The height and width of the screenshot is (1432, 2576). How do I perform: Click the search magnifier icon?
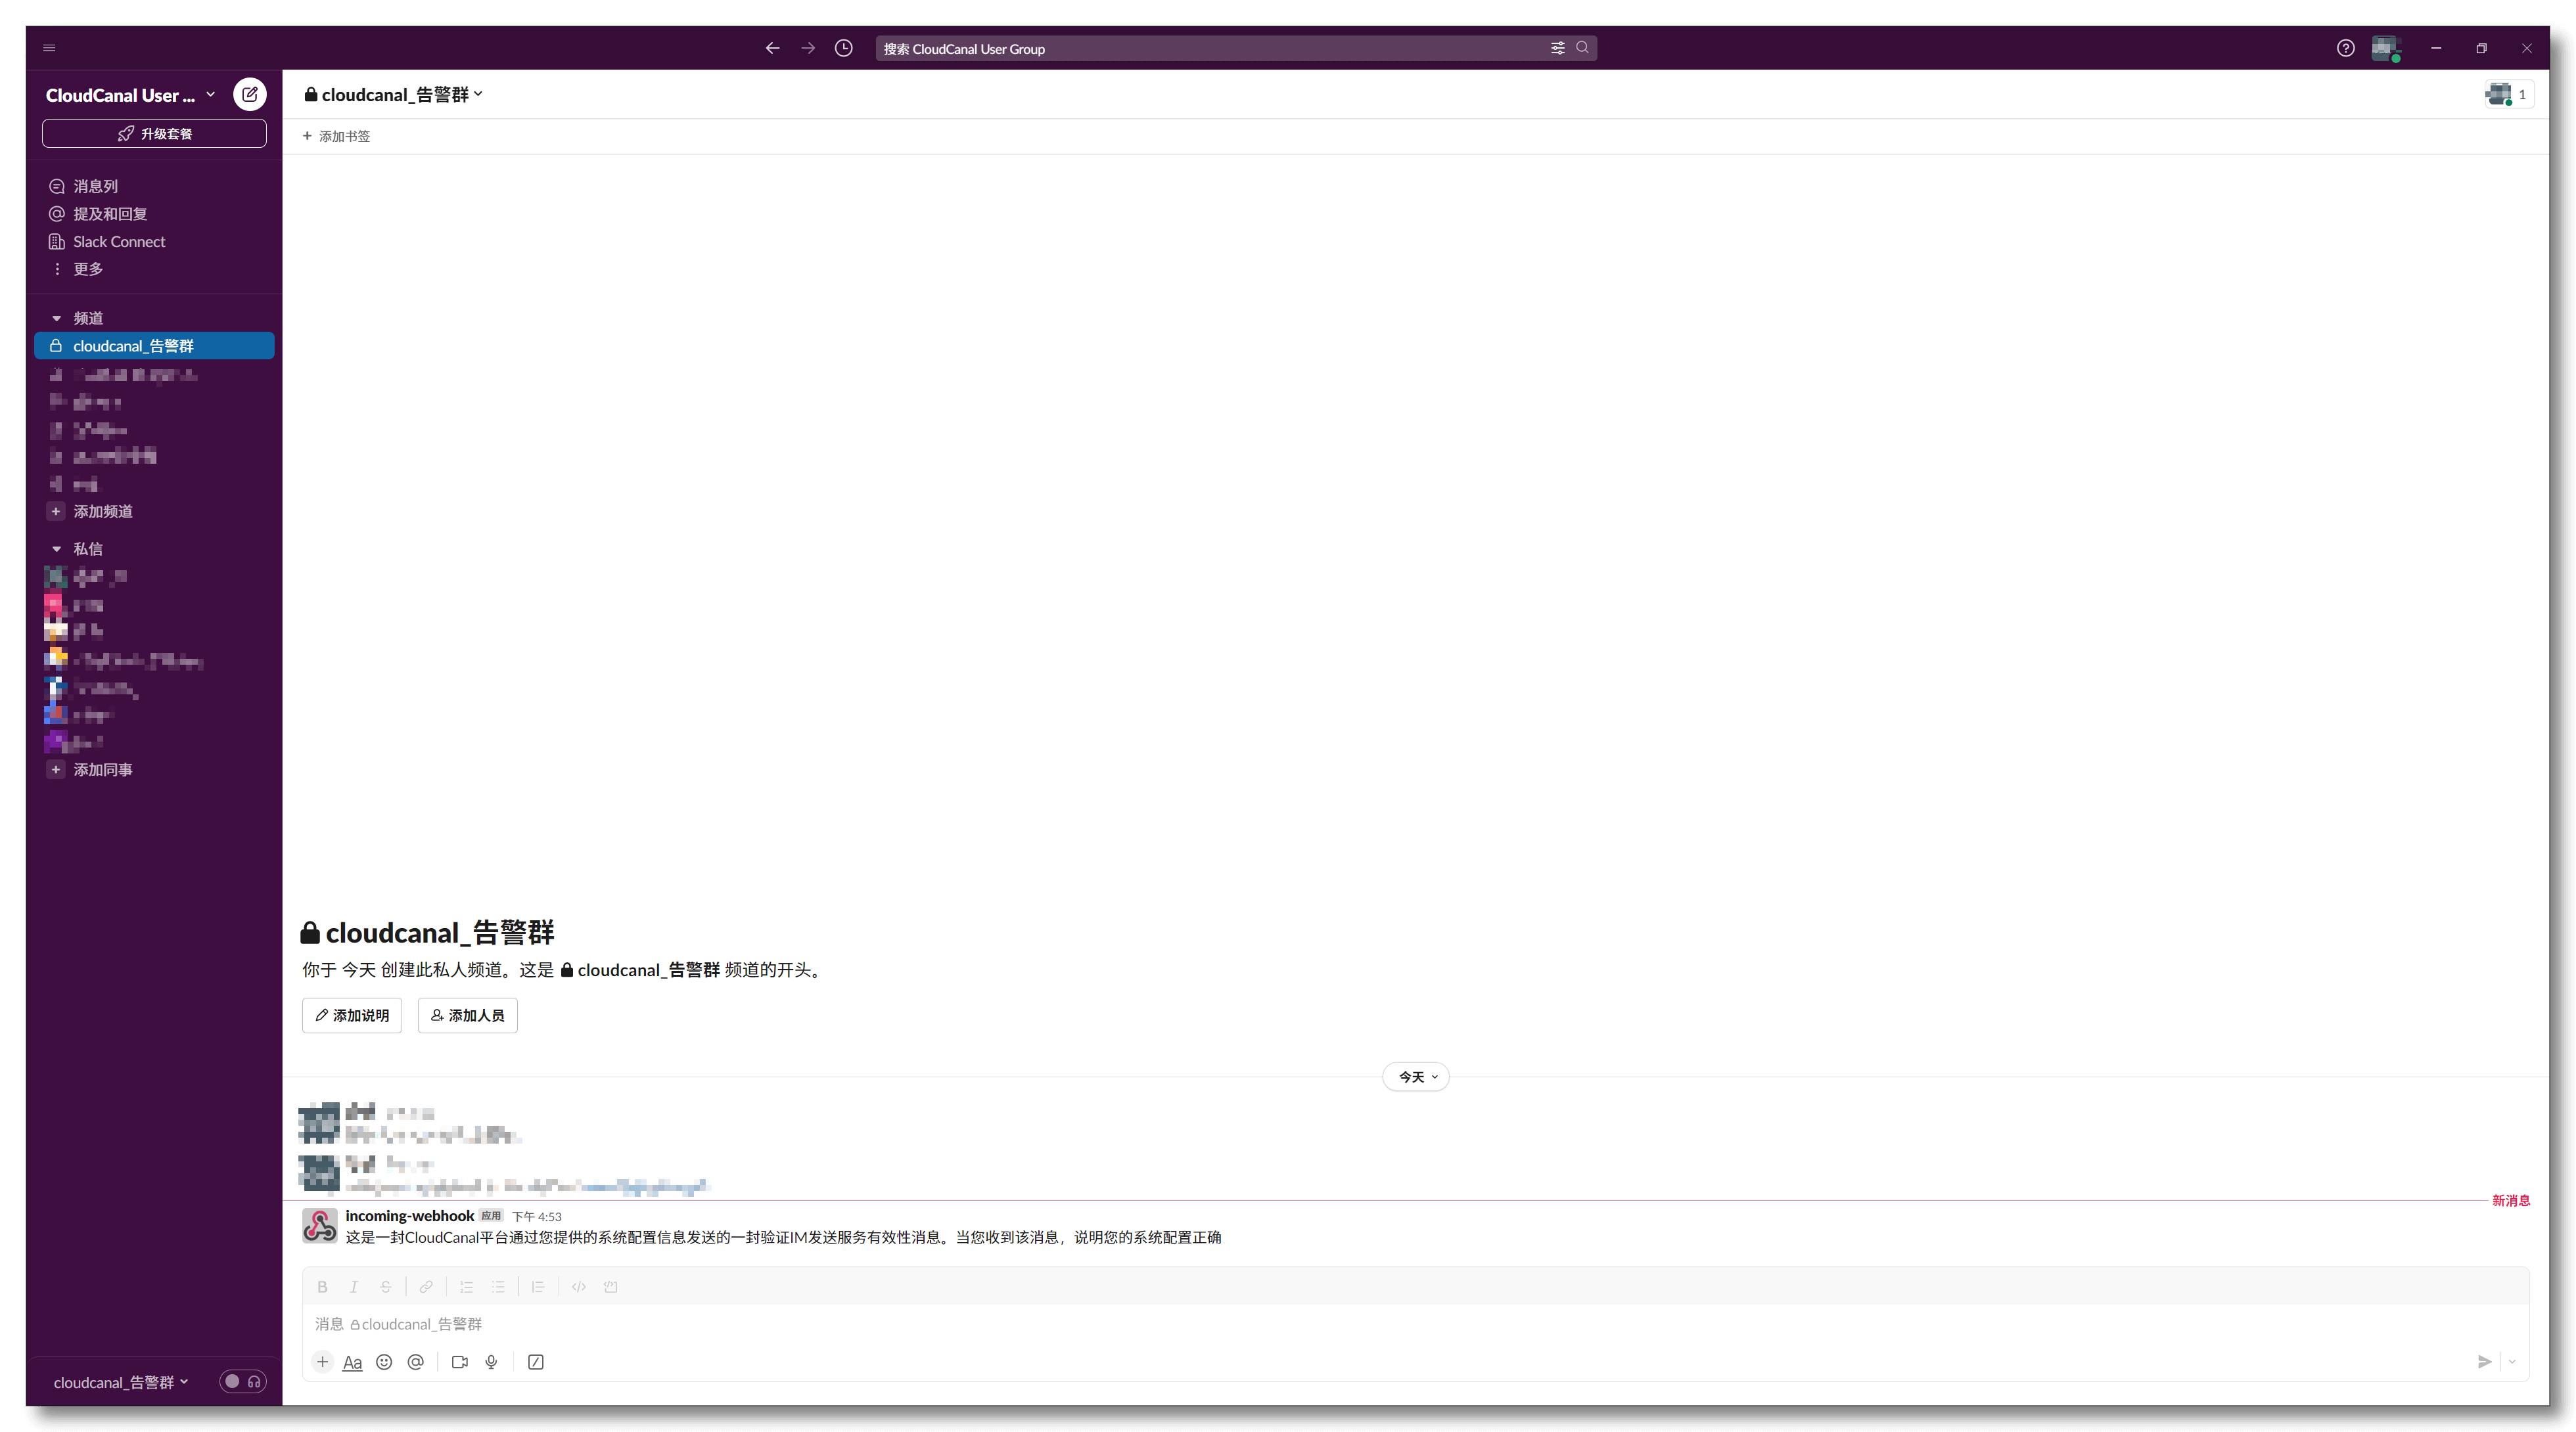1582,48
